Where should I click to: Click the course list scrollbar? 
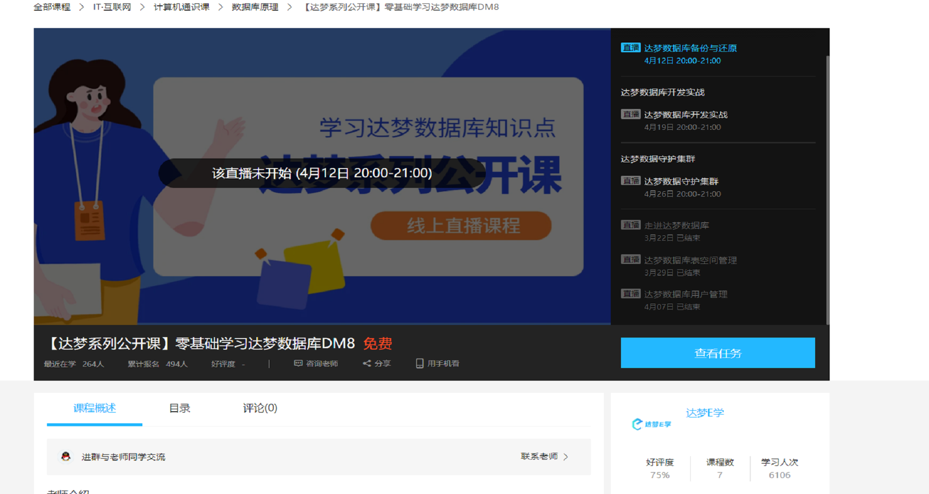click(x=827, y=189)
